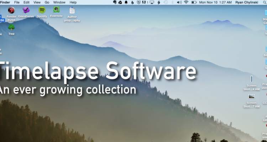Open the Edit menu
267x142 pixels.
26,2
